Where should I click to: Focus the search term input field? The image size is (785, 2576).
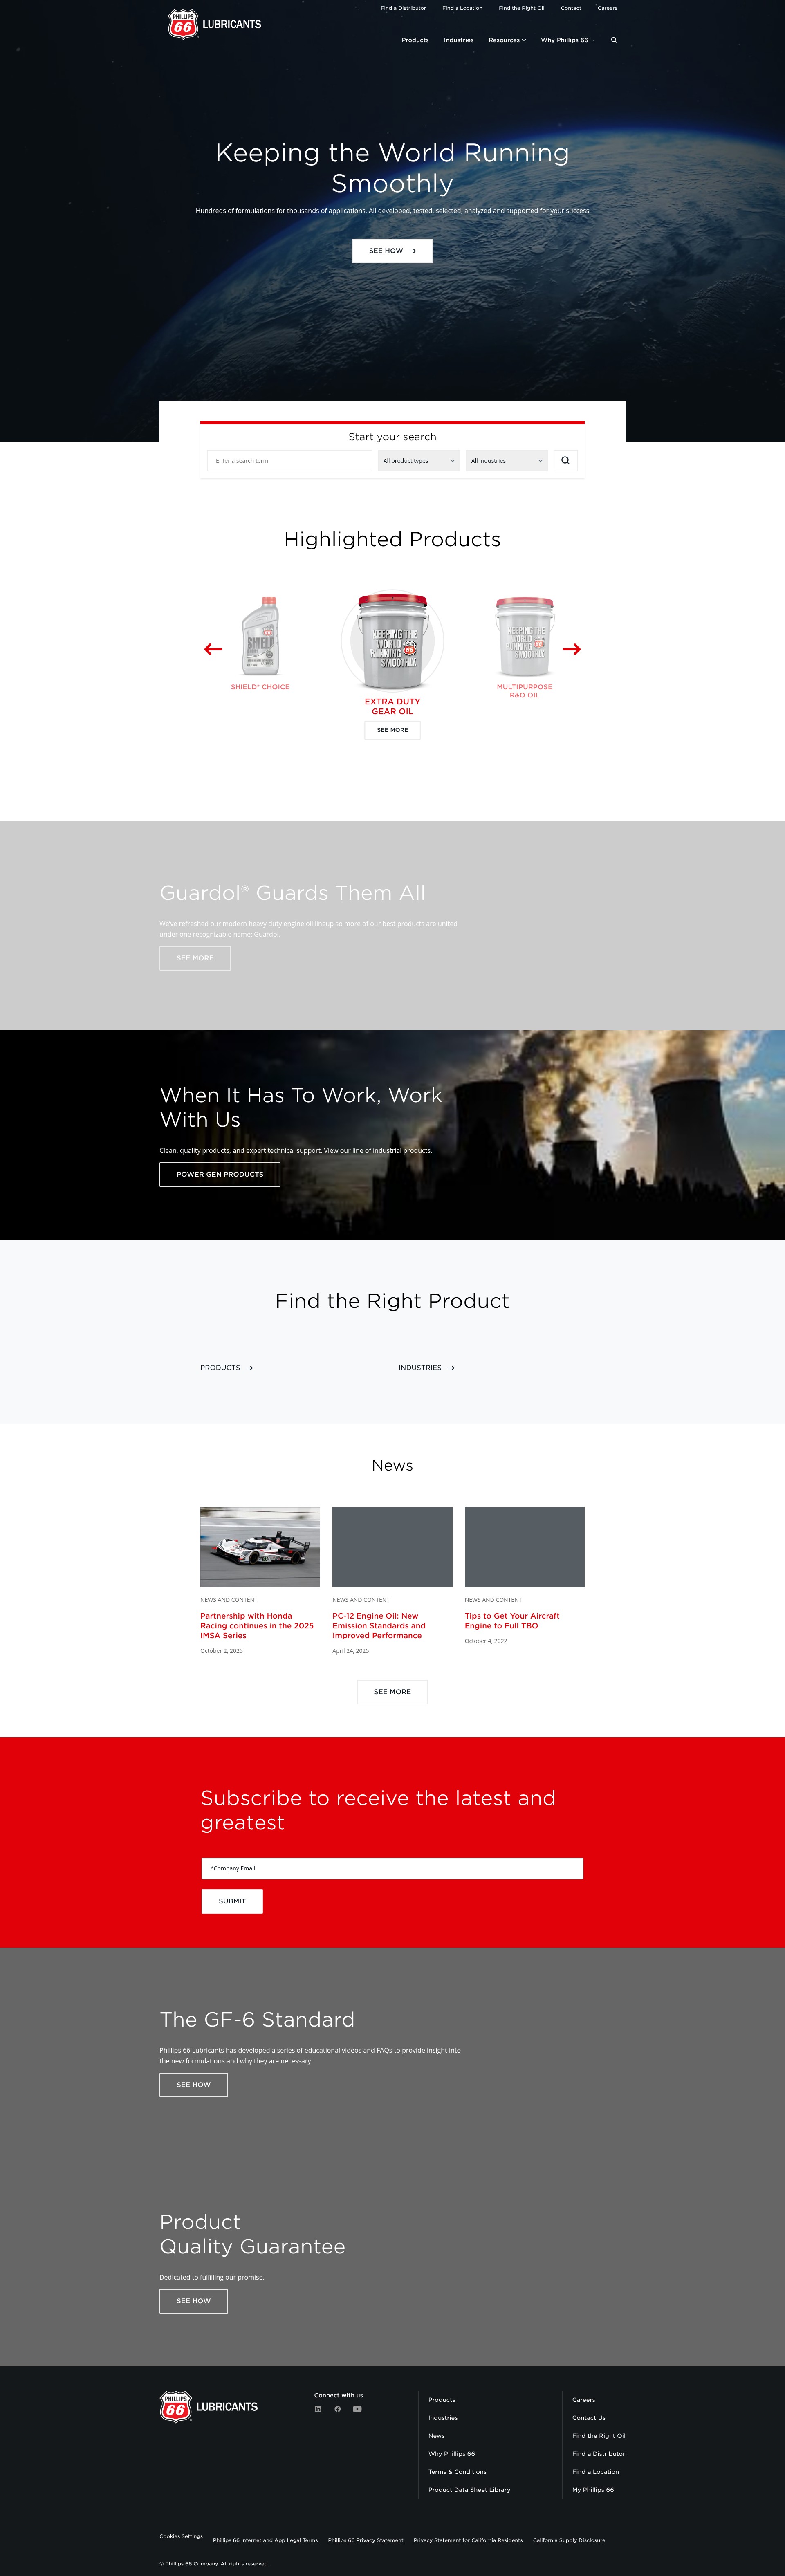[x=289, y=461]
